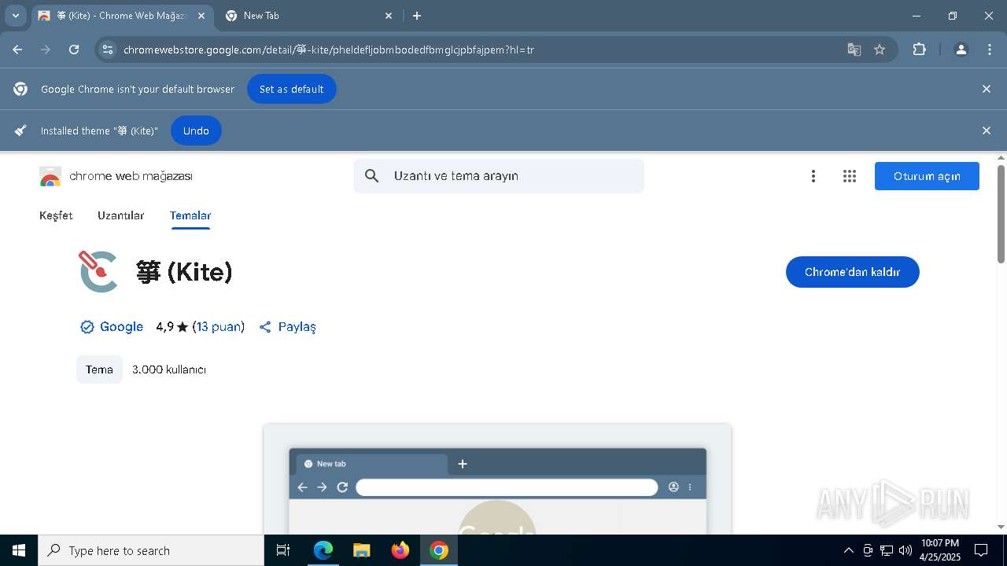Close the Kite Chrome Web Store tab
This screenshot has height=566, width=1007.
click(201, 16)
